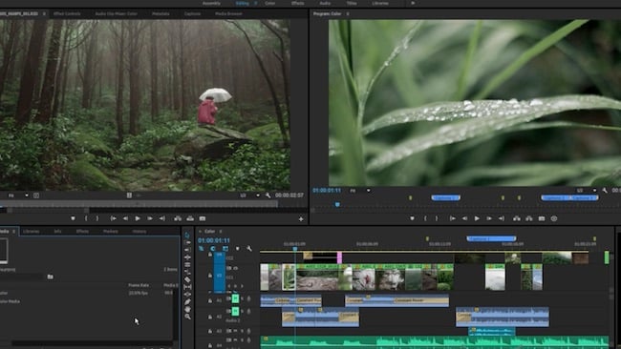Click timeline timecode 01:00:01:11
The width and height of the screenshot is (621, 349).
[214, 240]
